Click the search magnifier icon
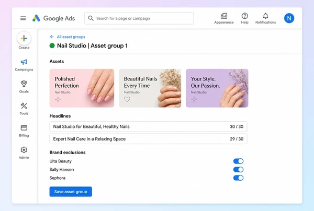The image size is (314, 211). point(91,18)
